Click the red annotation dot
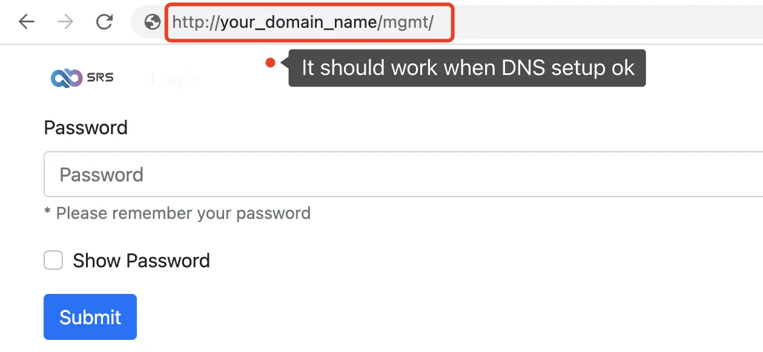Viewport: 763px width, 352px height. coord(271,62)
